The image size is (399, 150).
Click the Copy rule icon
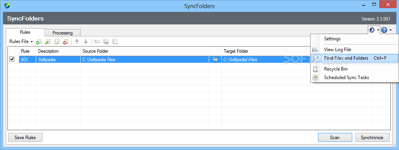tap(57, 42)
